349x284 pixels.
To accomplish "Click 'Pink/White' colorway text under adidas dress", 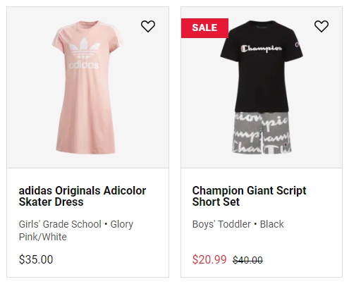I will click(43, 237).
